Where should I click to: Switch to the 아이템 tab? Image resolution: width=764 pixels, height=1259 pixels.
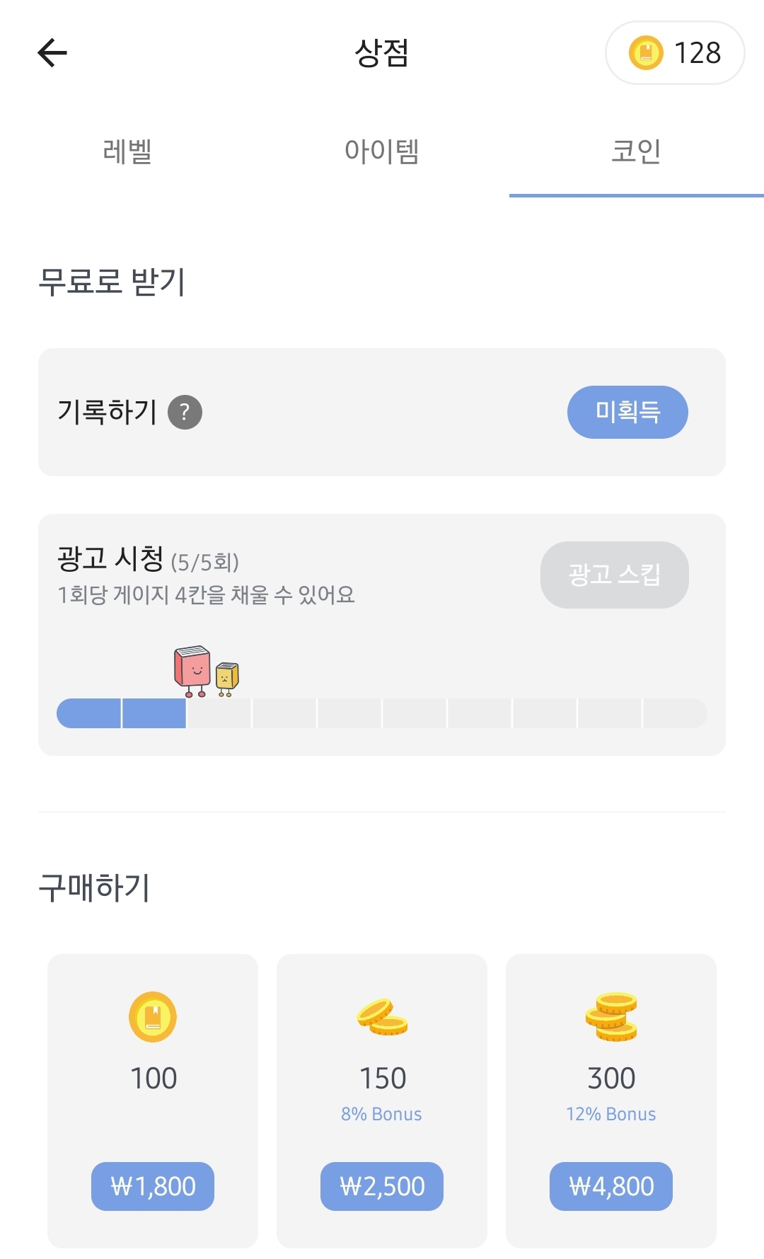(x=382, y=151)
